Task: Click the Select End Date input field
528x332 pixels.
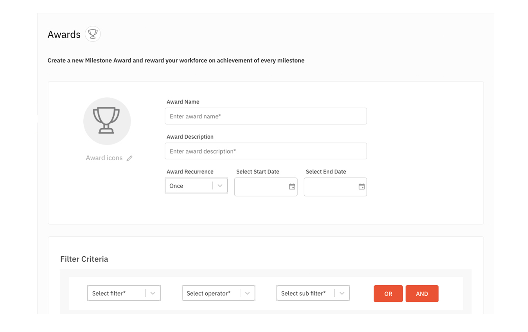Action: (x=332, y=187)
